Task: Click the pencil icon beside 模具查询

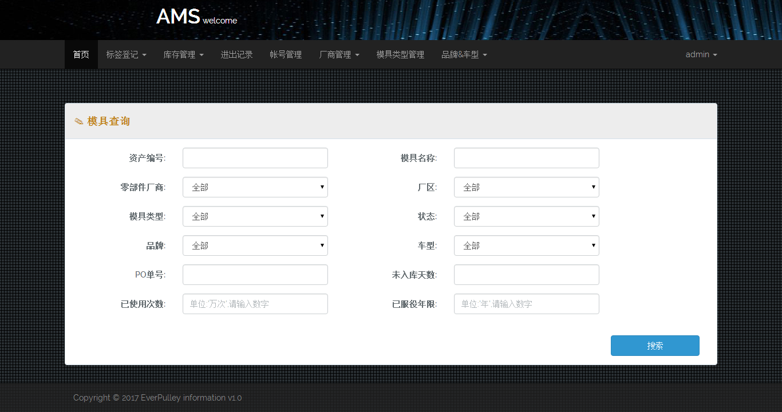Action: [x=79, y=121]
